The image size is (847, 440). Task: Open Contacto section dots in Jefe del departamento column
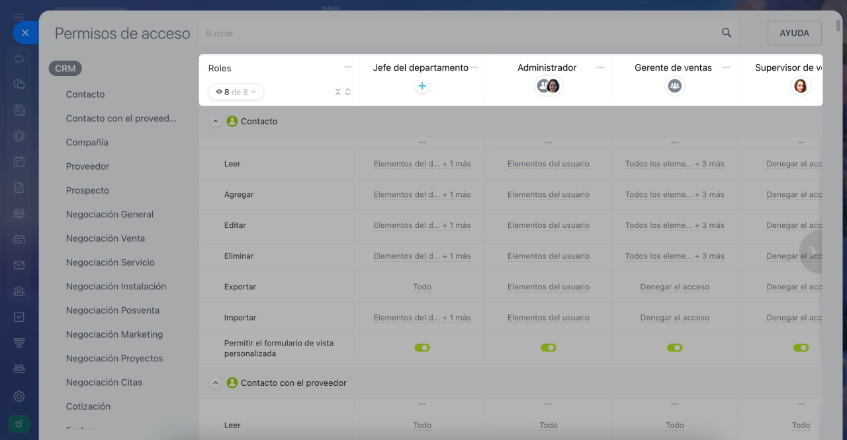pyautogui.click(x=422, y=143)
